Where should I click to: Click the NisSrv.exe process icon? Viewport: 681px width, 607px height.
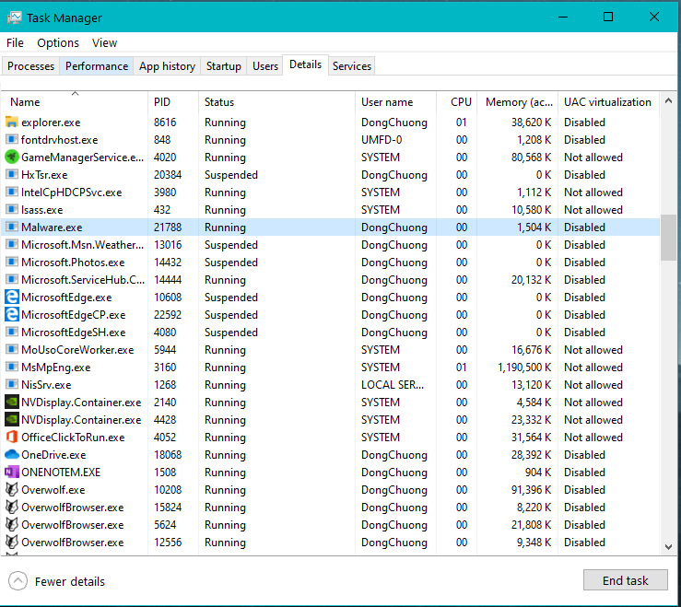tap(12, 385)
